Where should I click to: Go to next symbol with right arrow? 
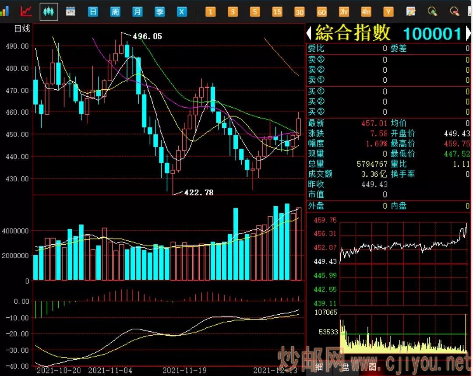pyautogui.click(x=467, y=33)
